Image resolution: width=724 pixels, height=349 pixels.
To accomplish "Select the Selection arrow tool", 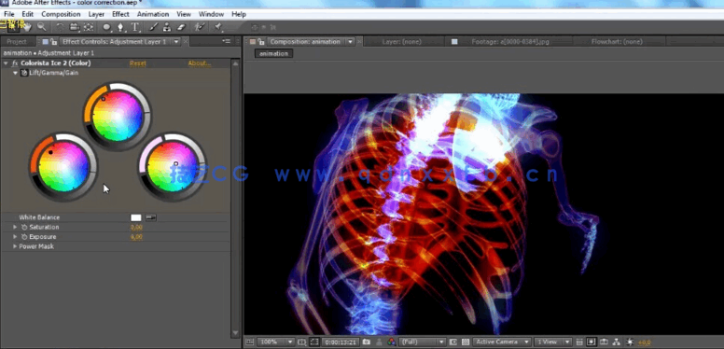I will pos(13,27).
